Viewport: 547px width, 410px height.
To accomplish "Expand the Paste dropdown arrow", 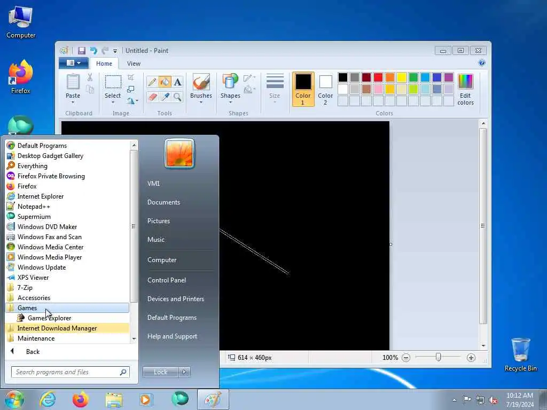I will pos(73,102).
